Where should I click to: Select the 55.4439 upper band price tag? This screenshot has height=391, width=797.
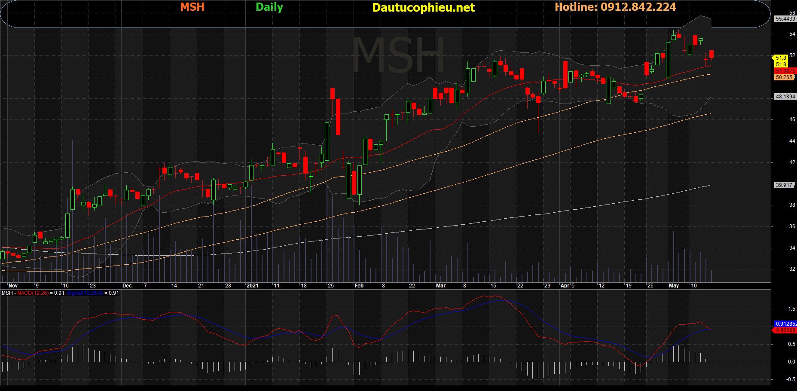(x=785, y=19)
